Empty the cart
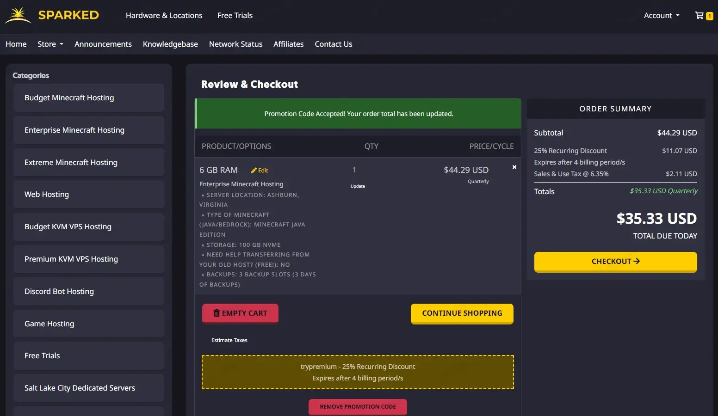Viewport: 718px width, 416px height. [240, 313]
